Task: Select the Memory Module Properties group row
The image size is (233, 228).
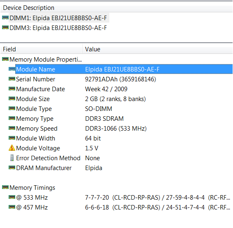Action: click(46, 60)
